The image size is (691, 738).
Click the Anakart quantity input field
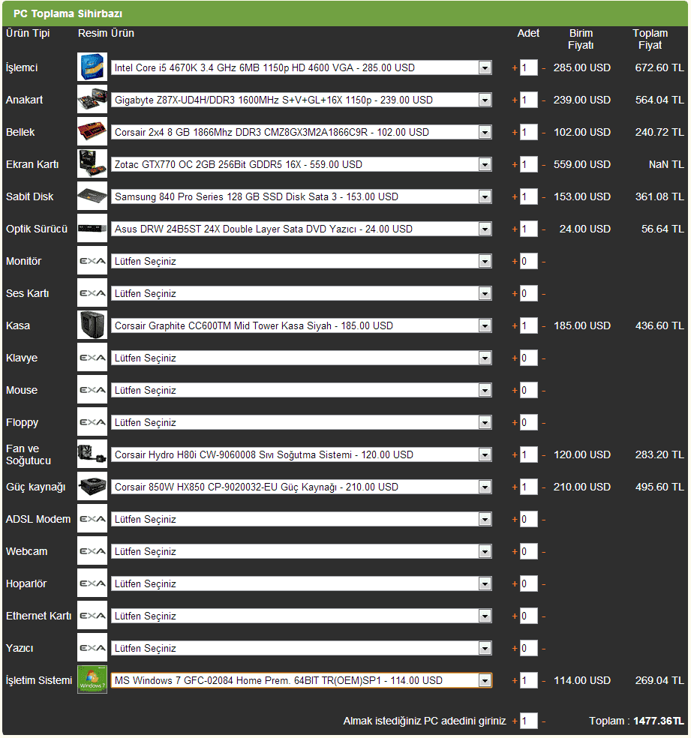[x=529, y=100]
